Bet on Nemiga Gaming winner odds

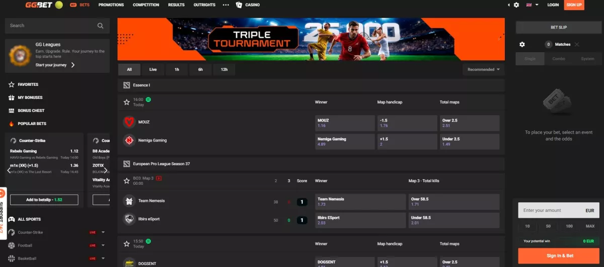click(344, 142)
